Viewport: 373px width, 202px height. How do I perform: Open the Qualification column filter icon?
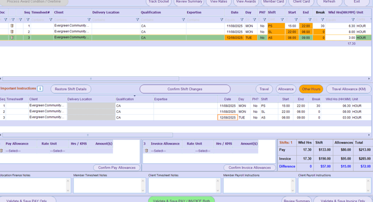pos(183,19)
